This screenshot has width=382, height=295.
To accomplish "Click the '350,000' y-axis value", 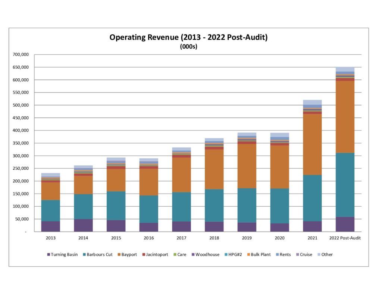I will click(21, 143).
